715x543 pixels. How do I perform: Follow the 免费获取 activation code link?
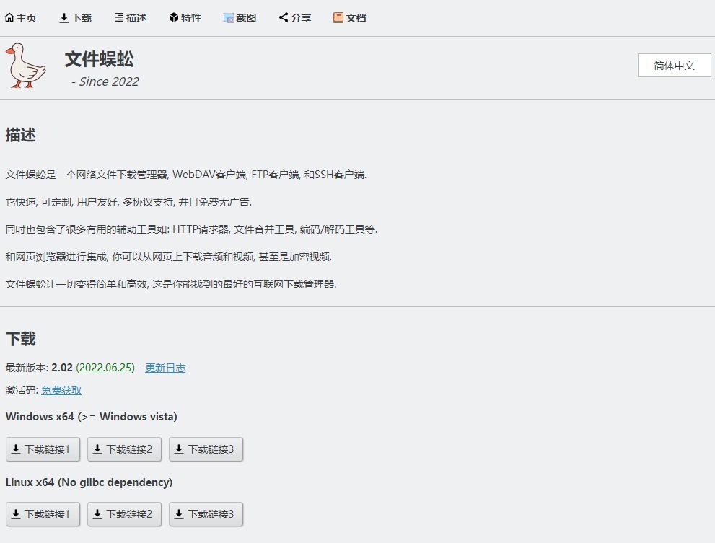pyautogui.click(x=61, y=390)
